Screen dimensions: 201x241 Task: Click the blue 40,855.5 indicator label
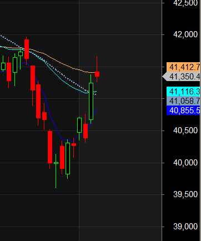[183, 111]
